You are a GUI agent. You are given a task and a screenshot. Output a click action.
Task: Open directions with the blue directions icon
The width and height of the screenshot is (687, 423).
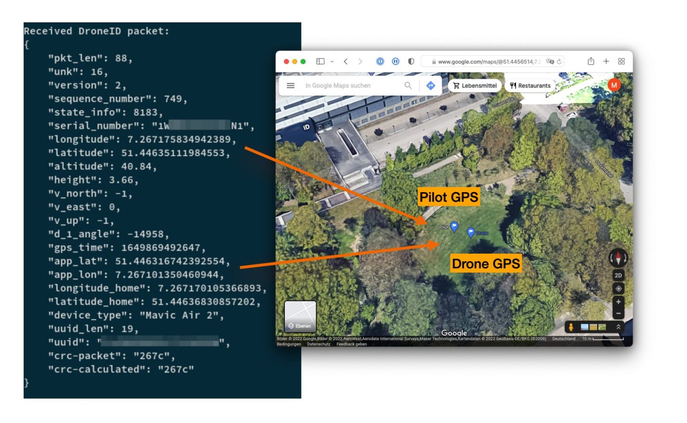click(430, 85)
